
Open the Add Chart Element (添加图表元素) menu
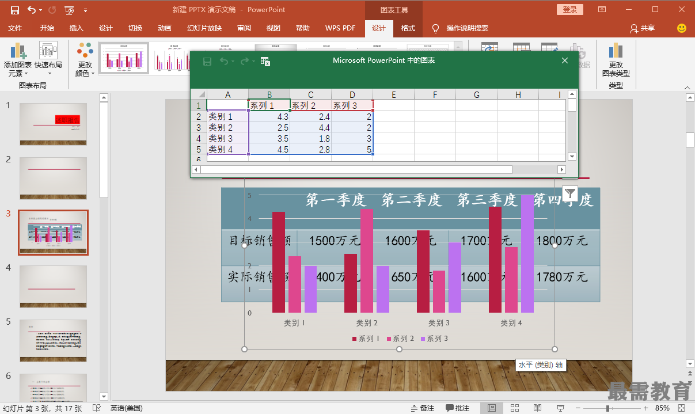[x=18, y=60]
